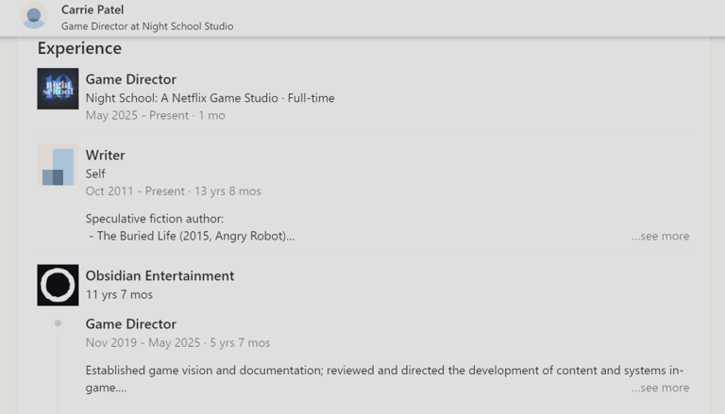Click the Self employer label under Writer
The image size is (725, 414).
click(95, 174)
